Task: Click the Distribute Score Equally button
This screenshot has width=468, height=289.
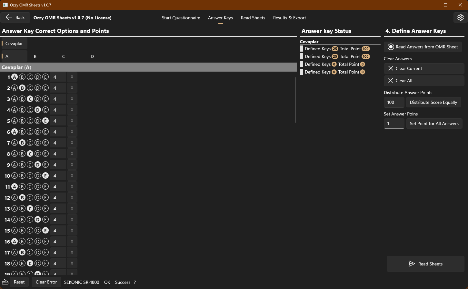Action: point(433,102)
